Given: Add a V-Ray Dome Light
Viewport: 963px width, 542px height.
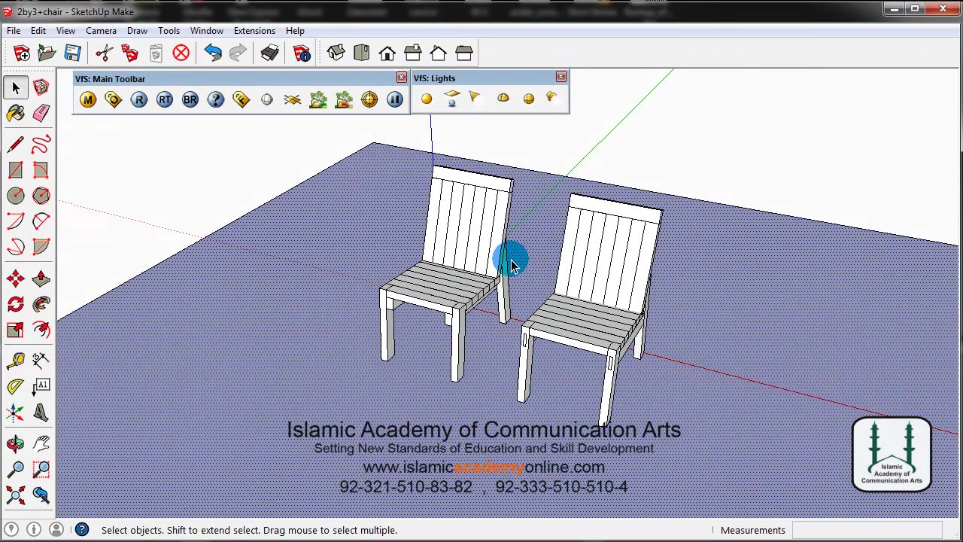Looking at the screenshot, I should click(503, 99).
